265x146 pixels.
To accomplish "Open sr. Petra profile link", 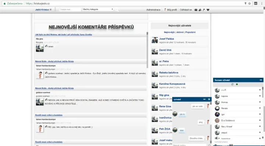I will pos(164,61).
